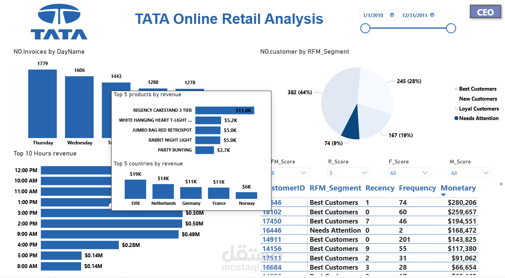The height and width of the screenshot is (278, 505).
Task: Click the Monetary column sort arrow
Action: coord(443,195)
